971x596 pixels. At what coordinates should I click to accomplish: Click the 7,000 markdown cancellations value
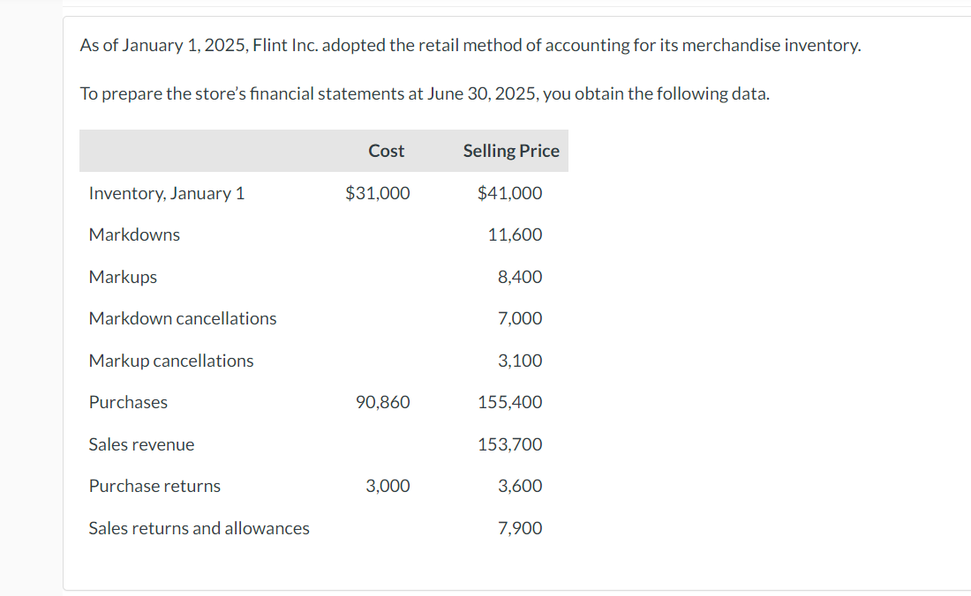520,318
